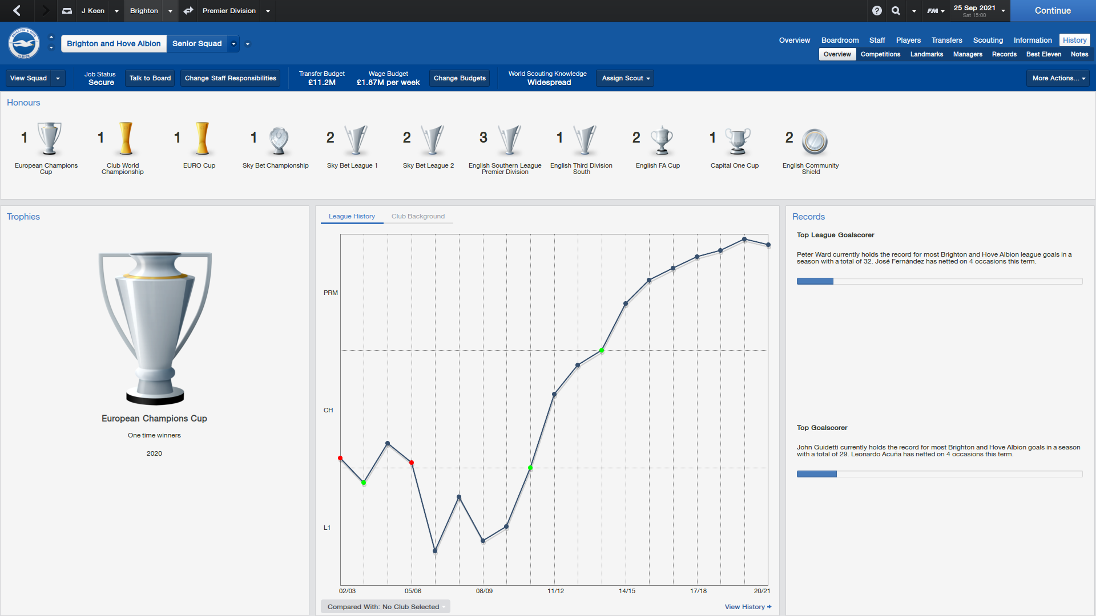Click the forward navigation arrow
This screenshot has height=616, width=1096.
pos(45,11)
